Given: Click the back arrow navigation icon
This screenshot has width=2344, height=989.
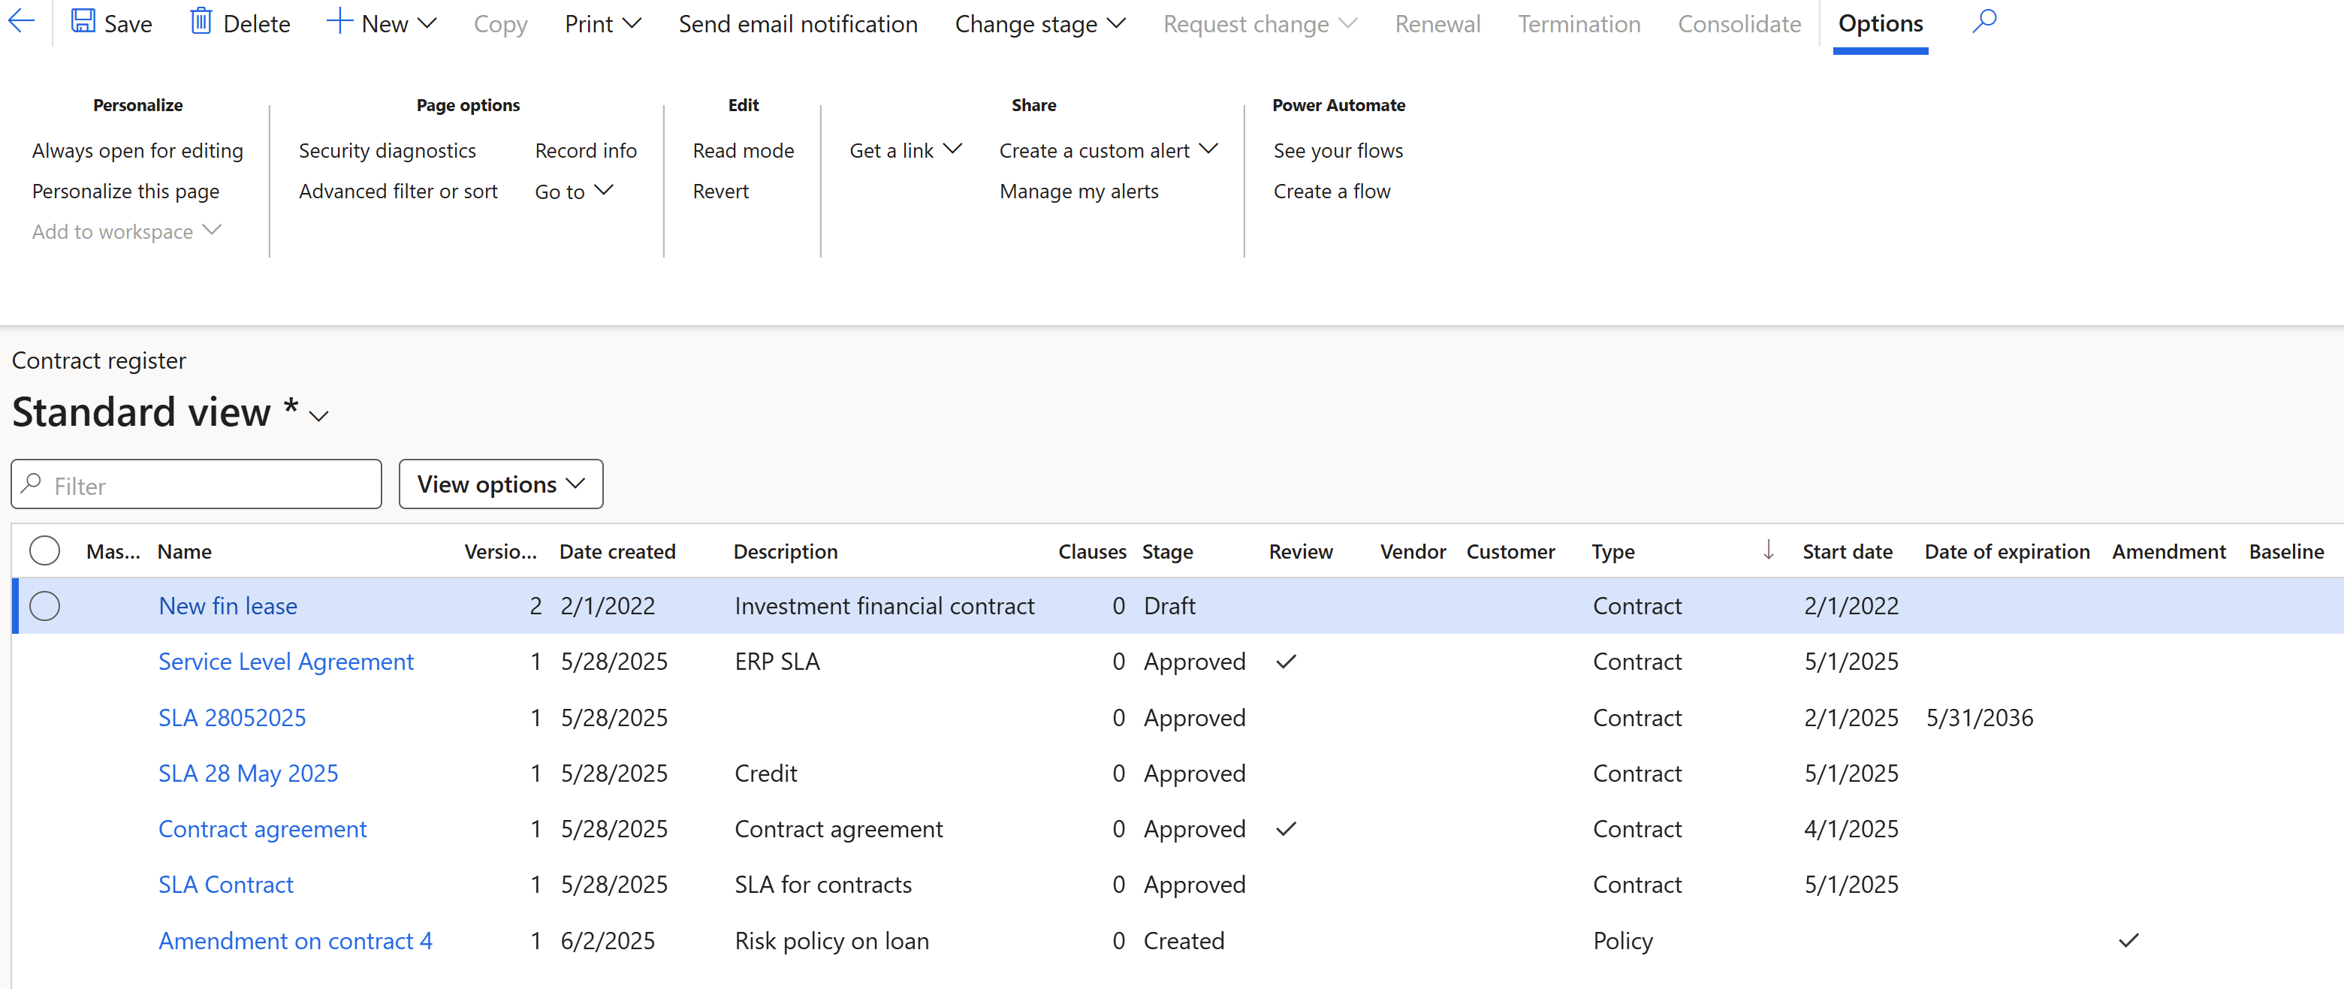Looking at the screenshot, I should pos(20,22).
